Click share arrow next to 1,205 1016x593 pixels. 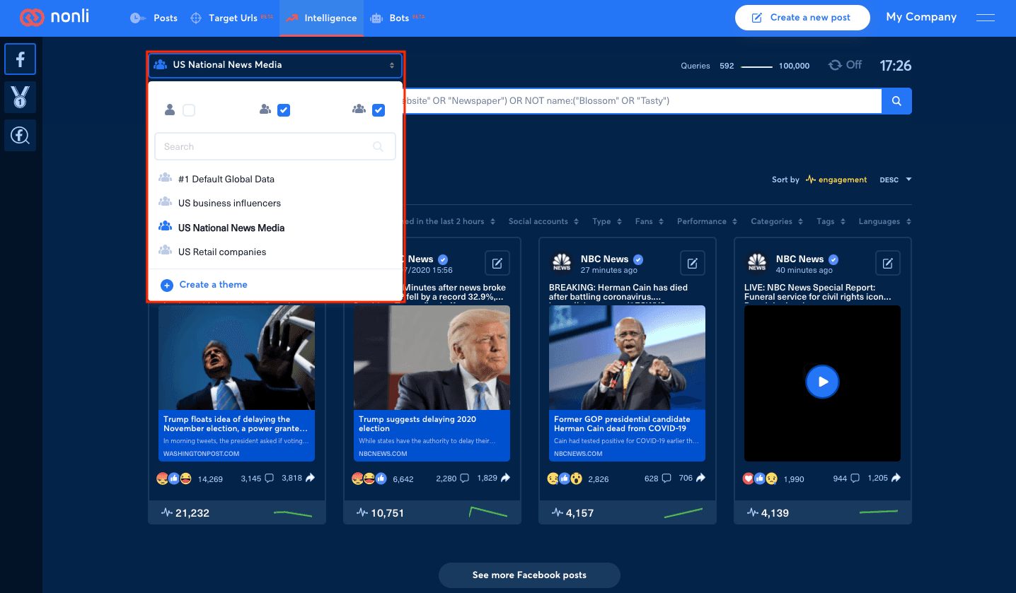coord(896,478)
